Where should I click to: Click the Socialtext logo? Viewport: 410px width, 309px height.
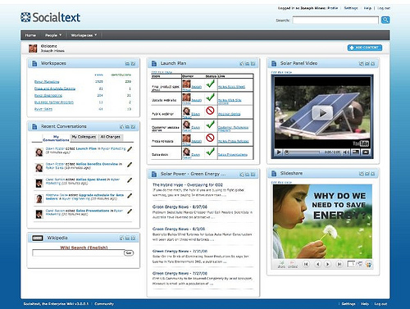[51, 17]
